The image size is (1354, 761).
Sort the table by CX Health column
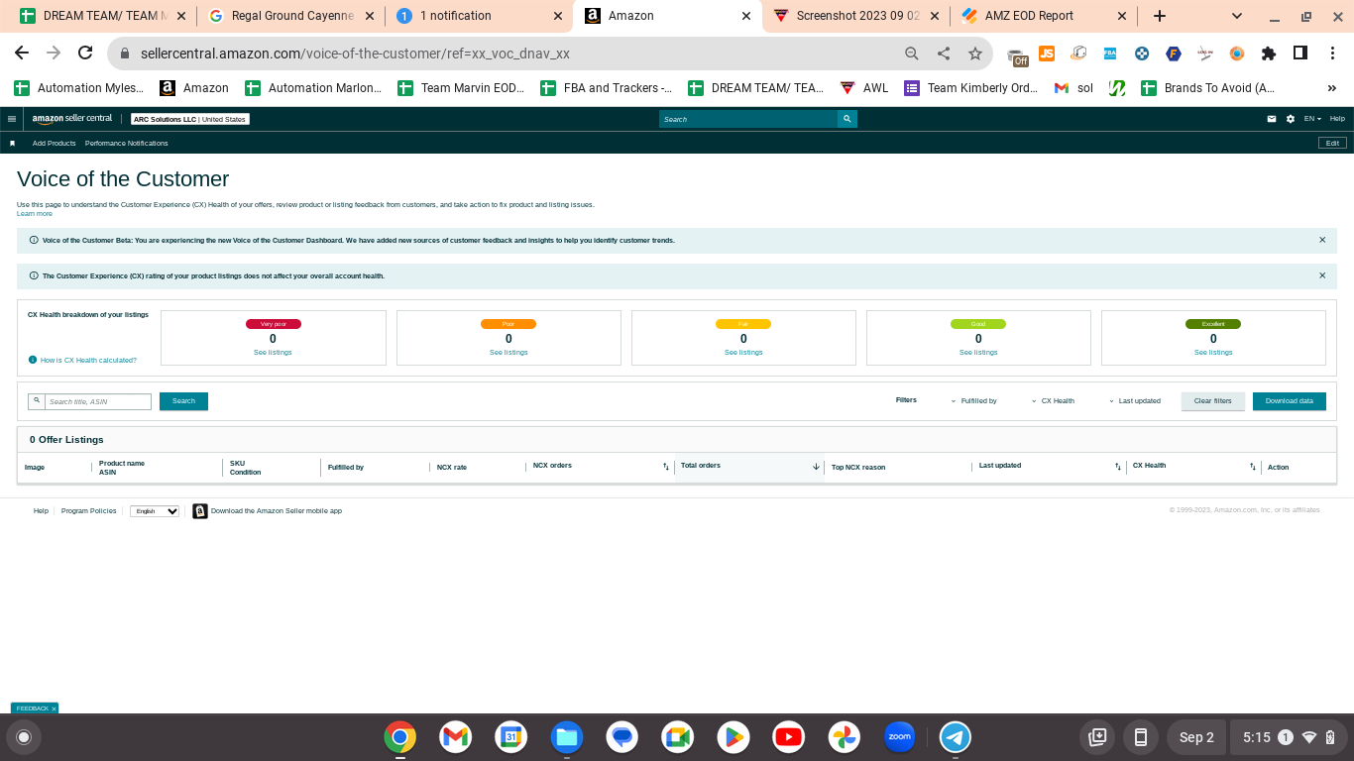coord(1253,466)
